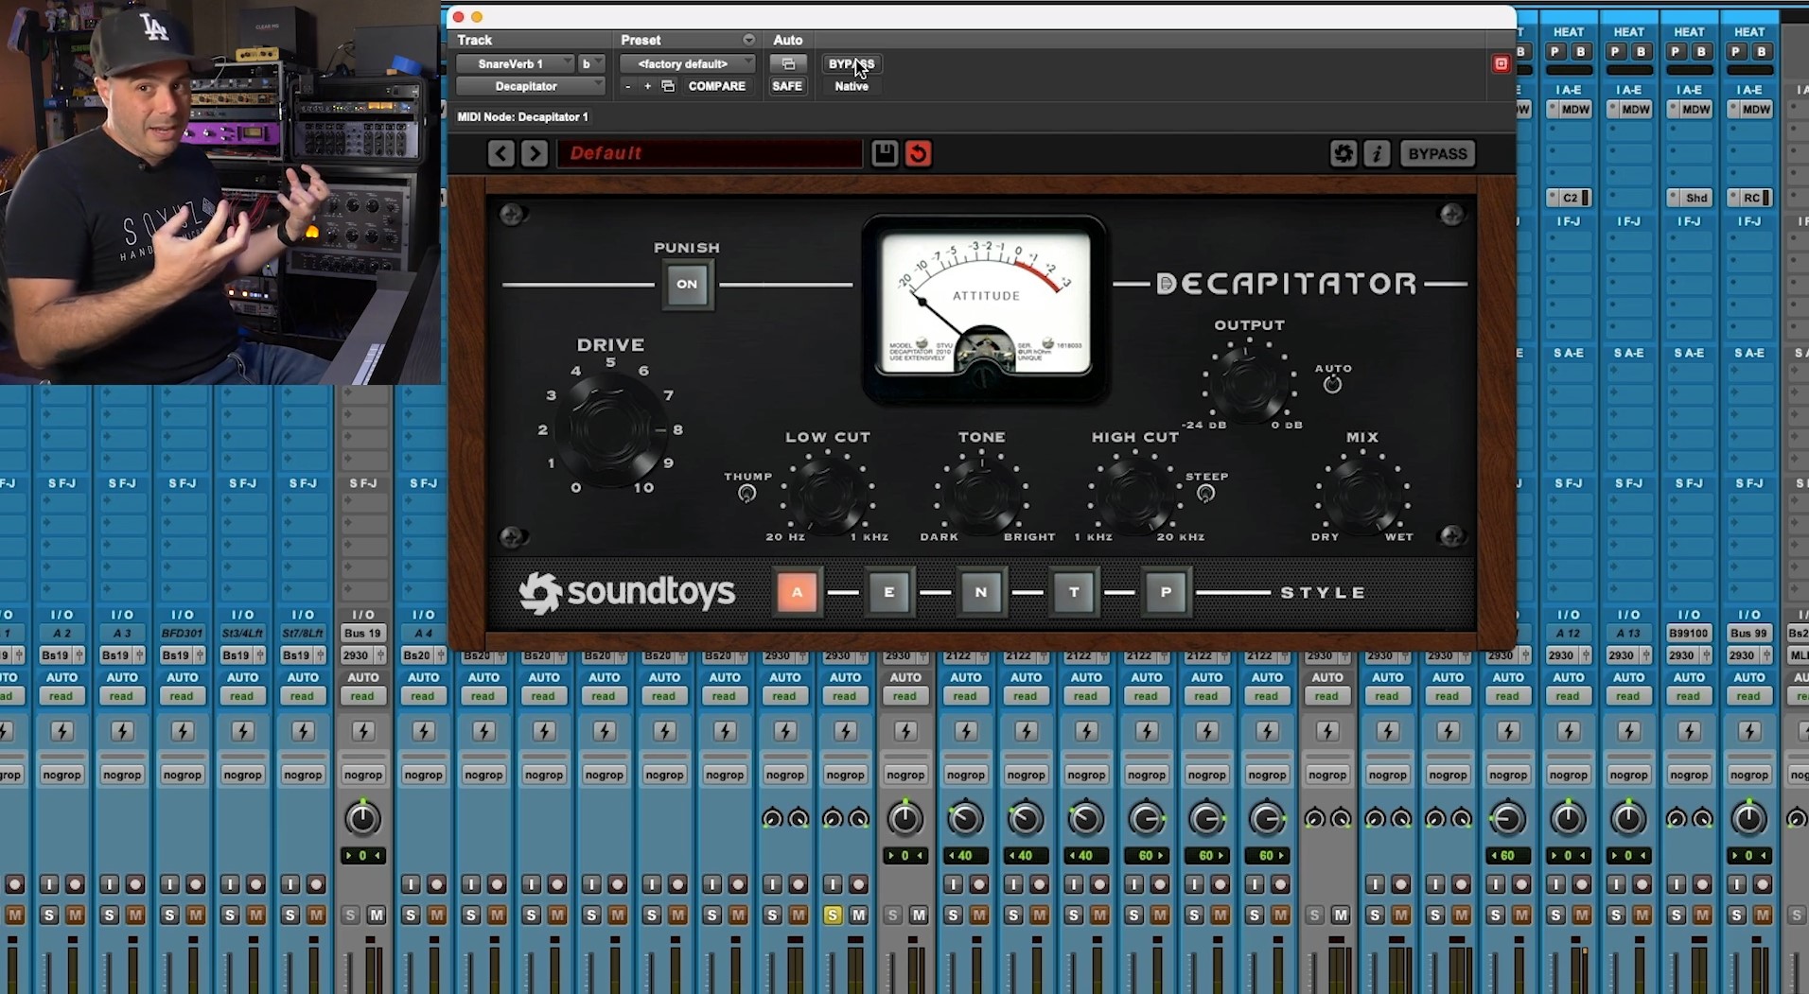Click the Bus 19 input label
Image resolution: width=1809 pixels, height=994 pixels.
tap(362, 633)
